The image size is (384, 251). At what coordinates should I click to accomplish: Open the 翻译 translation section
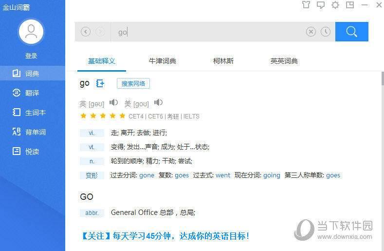coord(33,93)
